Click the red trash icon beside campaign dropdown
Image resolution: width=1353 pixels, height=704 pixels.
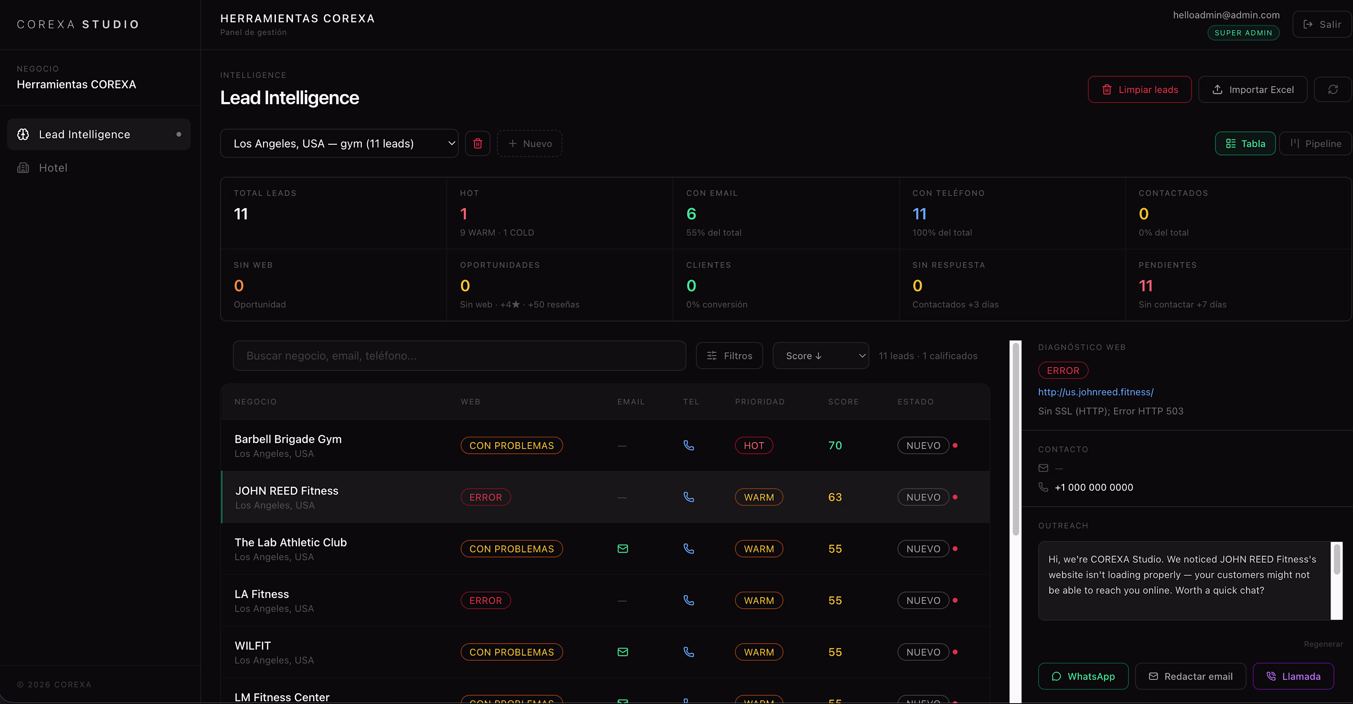[x=477, y=143]
